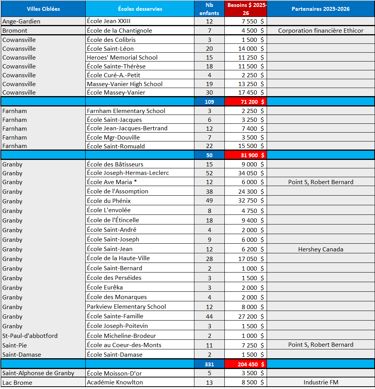Select the 'Lac Brome' city cell
Image resolution: width=375 pixels, height=389 pixels.
(43, 382)
